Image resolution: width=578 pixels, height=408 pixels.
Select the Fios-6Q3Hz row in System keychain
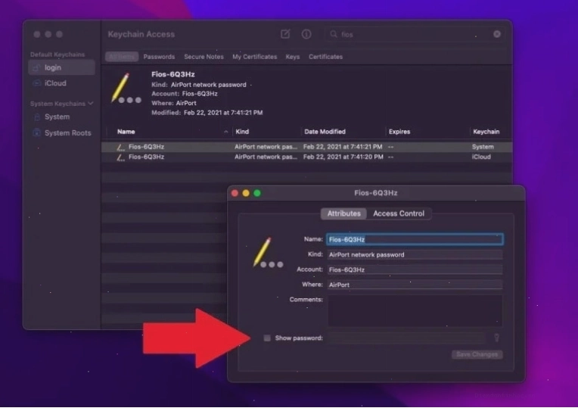(x=306, y=147)
